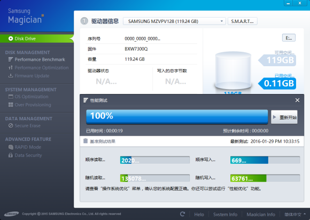Image resolution: width=310 pixels, height=220 pixels.
Task: Click the Samsung logo in footer
Action: pos(12,214)
